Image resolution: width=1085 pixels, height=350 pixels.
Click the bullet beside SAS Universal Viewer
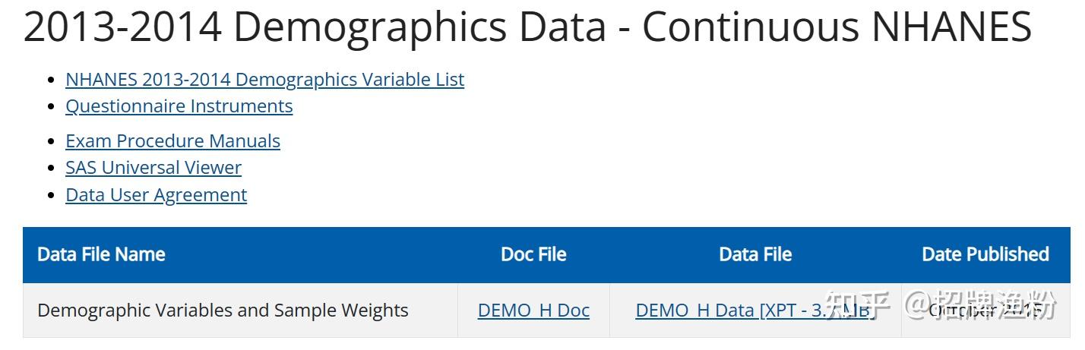coord(52,169)
